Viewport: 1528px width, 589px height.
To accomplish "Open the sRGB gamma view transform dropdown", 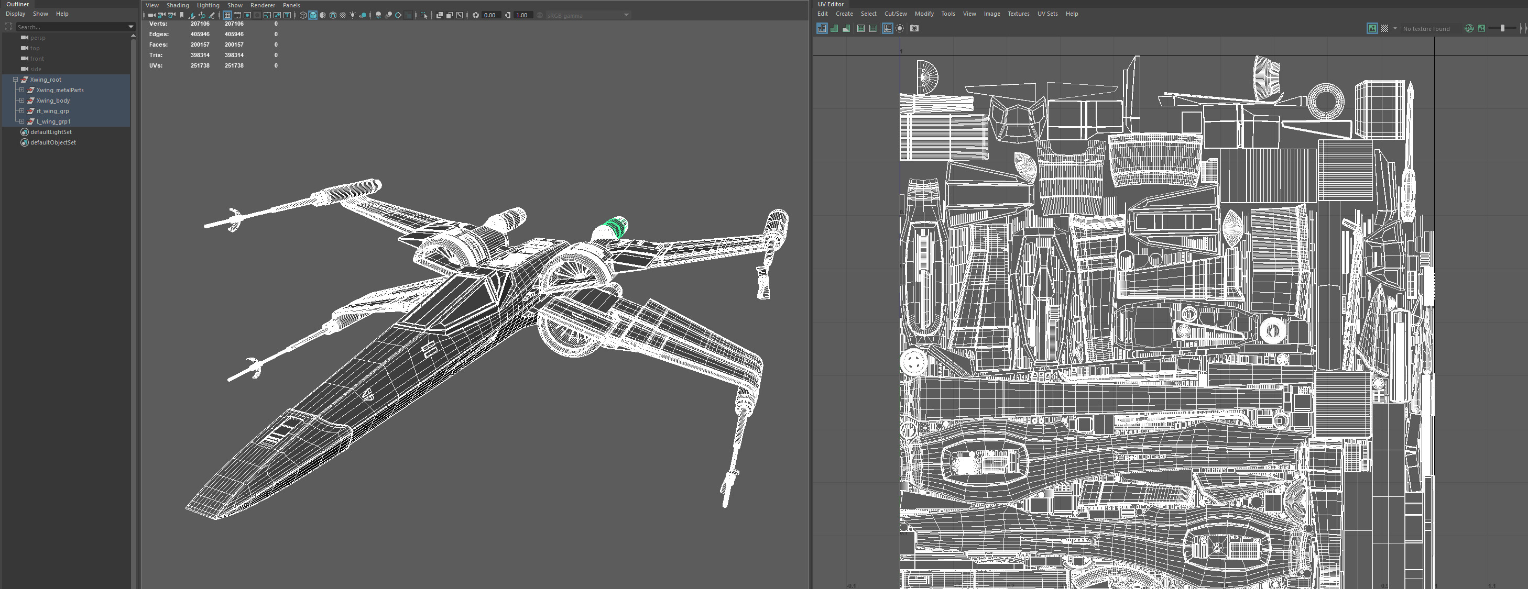I will (x=626, y=15).
